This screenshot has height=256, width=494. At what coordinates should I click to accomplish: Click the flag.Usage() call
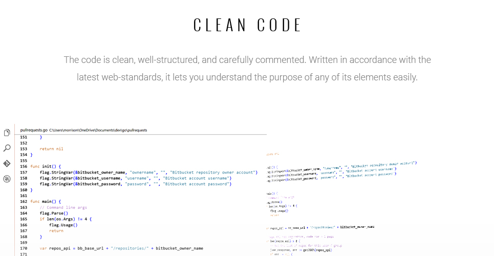click(63, 225)
